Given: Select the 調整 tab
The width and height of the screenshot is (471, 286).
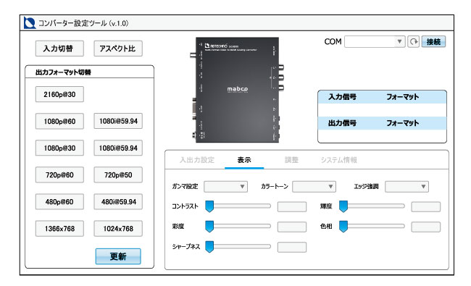Looking at the screenshot, I should click(291, 160).
